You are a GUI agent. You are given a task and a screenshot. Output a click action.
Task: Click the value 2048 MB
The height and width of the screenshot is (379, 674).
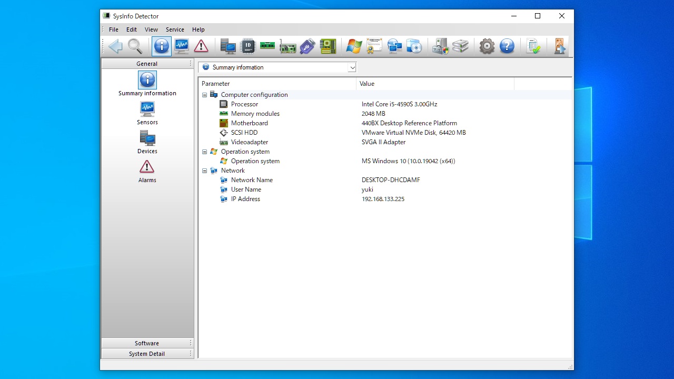pyautogui.click(x=373, y=114)
